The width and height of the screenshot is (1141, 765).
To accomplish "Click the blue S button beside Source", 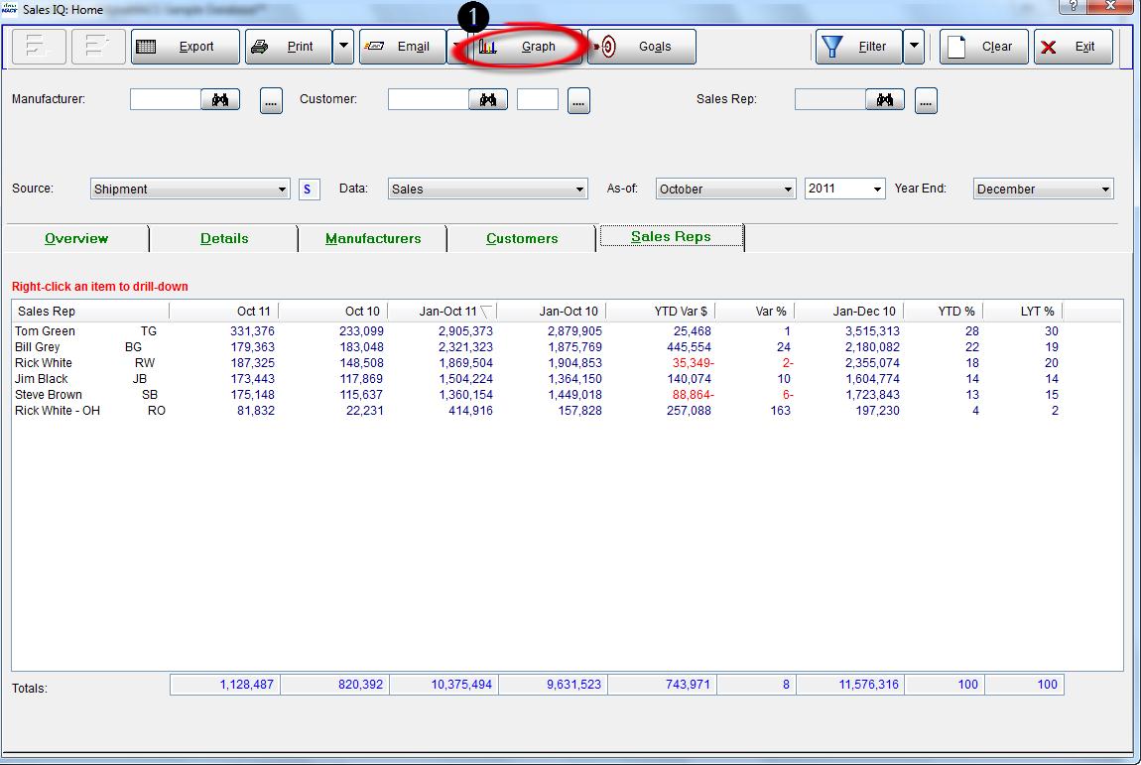I will [309, 190].
